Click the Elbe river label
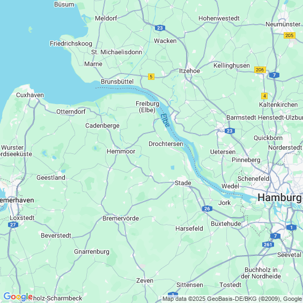Screen dimensions: 303x303 click(x=165, y=120)
